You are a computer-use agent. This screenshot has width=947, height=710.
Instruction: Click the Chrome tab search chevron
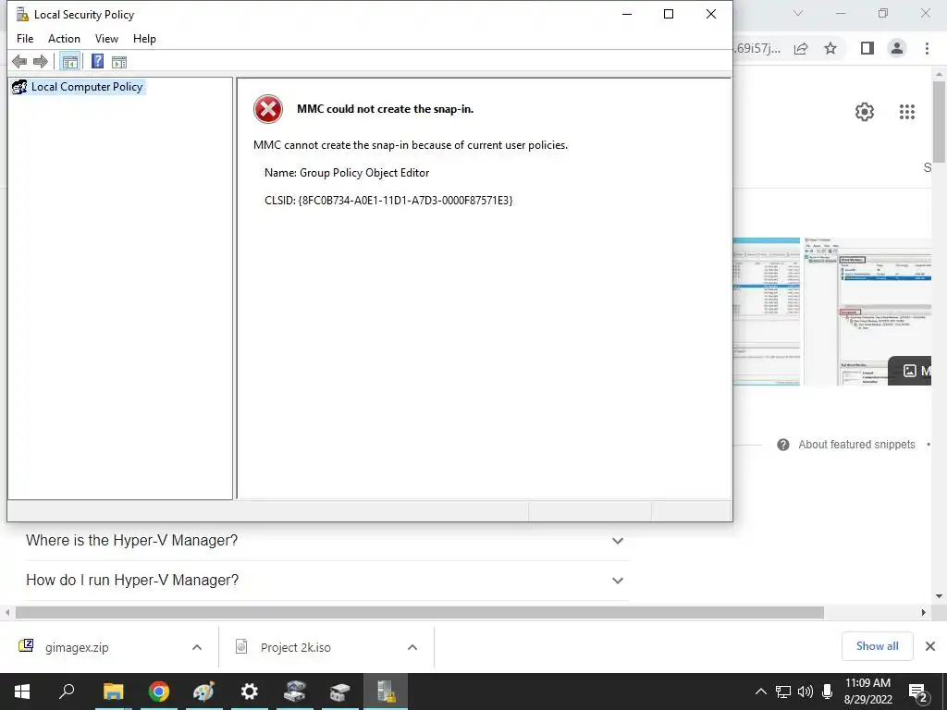798,13
